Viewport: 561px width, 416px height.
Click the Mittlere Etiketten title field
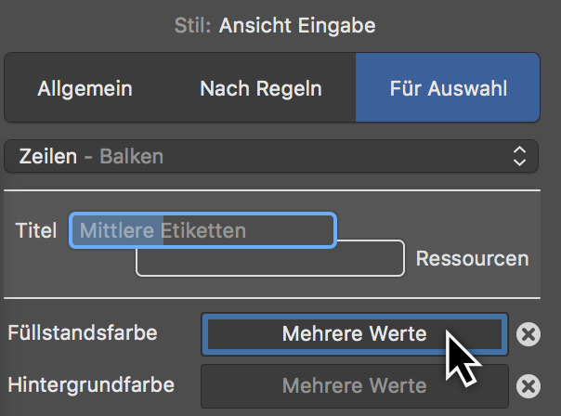[x=202, y=230]
